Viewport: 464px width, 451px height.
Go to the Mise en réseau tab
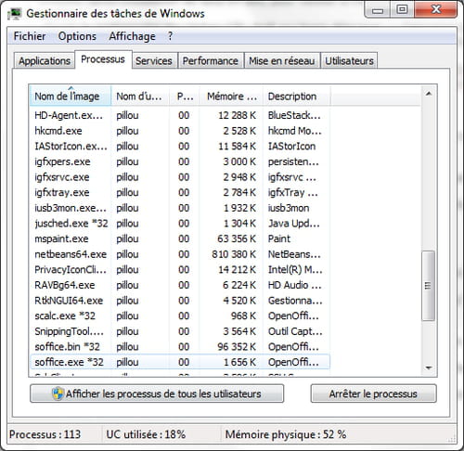pyautogui.click(x=282, y=60)
